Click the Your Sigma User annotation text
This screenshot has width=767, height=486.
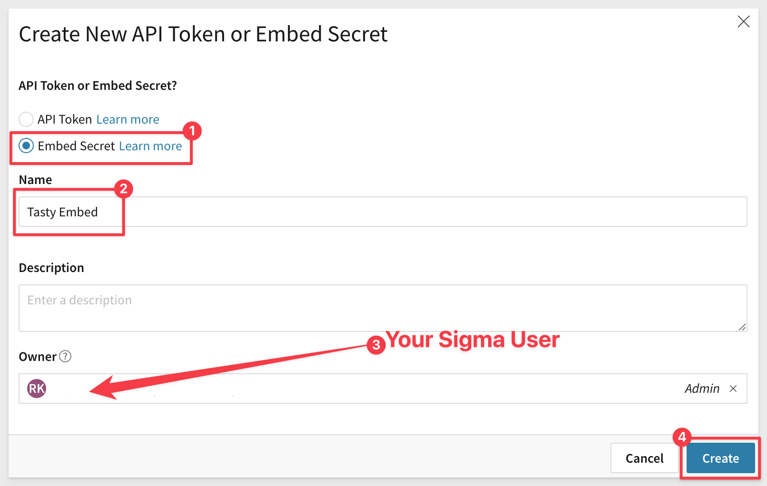click(x=472, y=340)
